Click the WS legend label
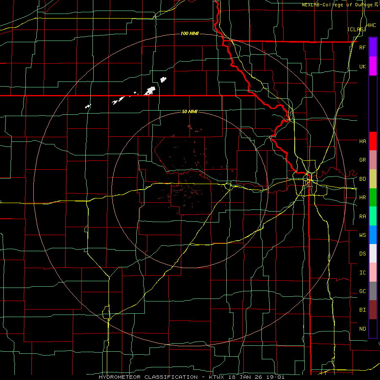Viewport: 380px width, 380px height. pos(362,235)
